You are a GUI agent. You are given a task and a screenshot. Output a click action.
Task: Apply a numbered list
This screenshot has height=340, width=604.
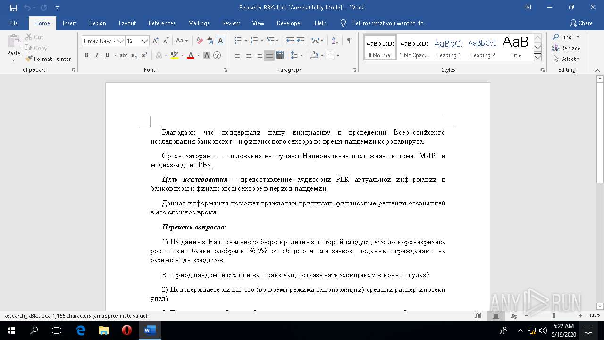tap(254, 41)
